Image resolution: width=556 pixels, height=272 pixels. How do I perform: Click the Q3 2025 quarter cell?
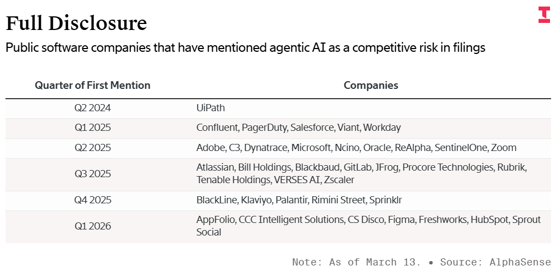coord(93,174)
